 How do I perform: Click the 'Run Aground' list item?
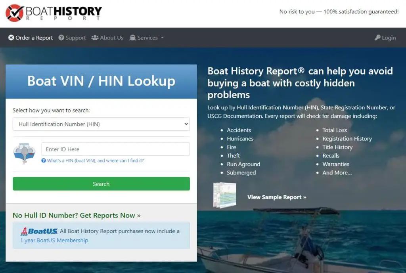(244, 164)
